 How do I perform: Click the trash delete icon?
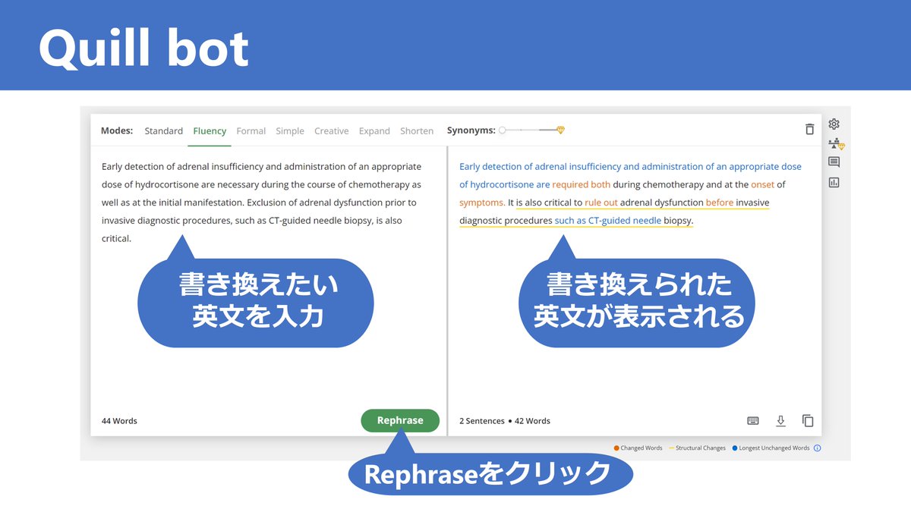coord(809,130)
